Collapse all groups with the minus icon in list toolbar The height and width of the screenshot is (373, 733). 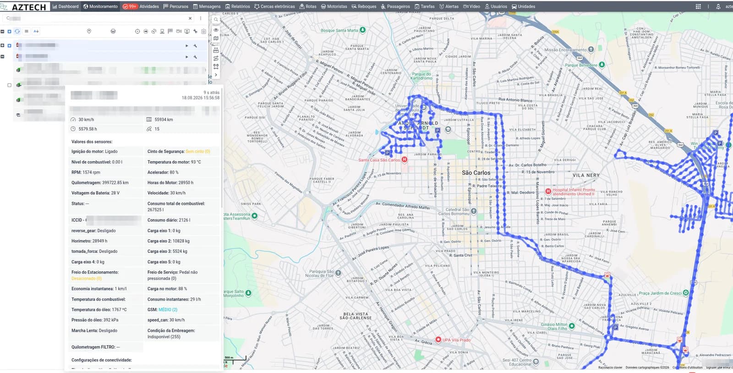click(x=2, y=31)
